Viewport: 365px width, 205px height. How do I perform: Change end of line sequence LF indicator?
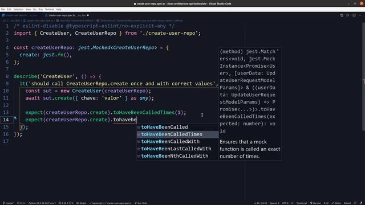pos(292,203)
